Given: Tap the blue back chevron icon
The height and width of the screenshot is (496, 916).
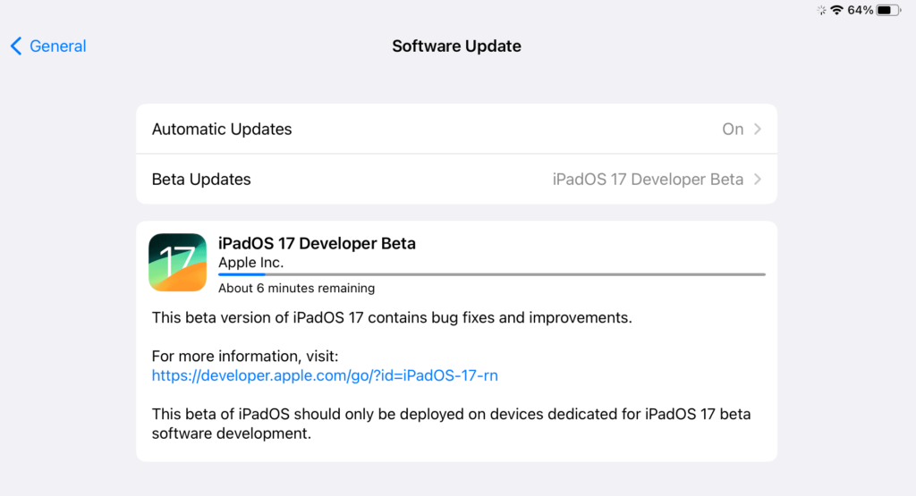Looking at the screenshot, I should click(x=16, y=46).
